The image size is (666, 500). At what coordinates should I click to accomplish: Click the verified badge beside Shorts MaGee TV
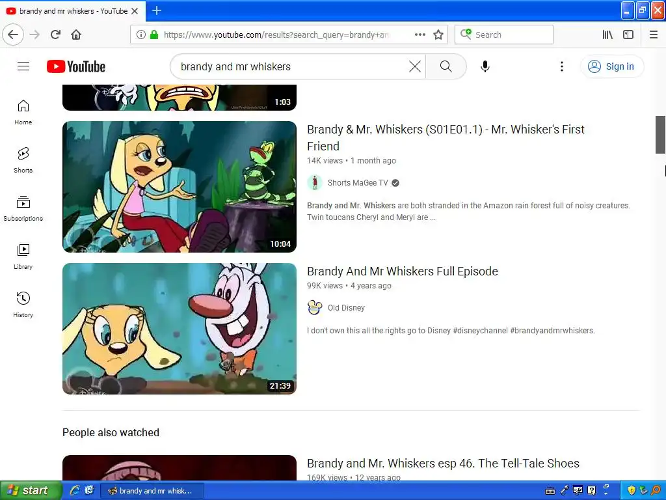coord(395,183)
